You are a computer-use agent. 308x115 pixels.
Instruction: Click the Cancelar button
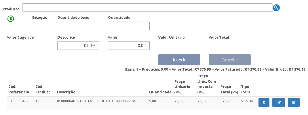tap(230, 60)
